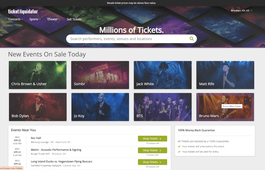This screenshot has width=265, height=170.
Task: Click the 'Events Near You' heading
Action: (x=23, y=130)
